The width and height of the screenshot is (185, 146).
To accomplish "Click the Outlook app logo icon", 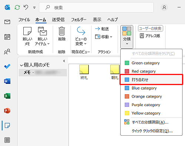I will click(x=7, y=7).
